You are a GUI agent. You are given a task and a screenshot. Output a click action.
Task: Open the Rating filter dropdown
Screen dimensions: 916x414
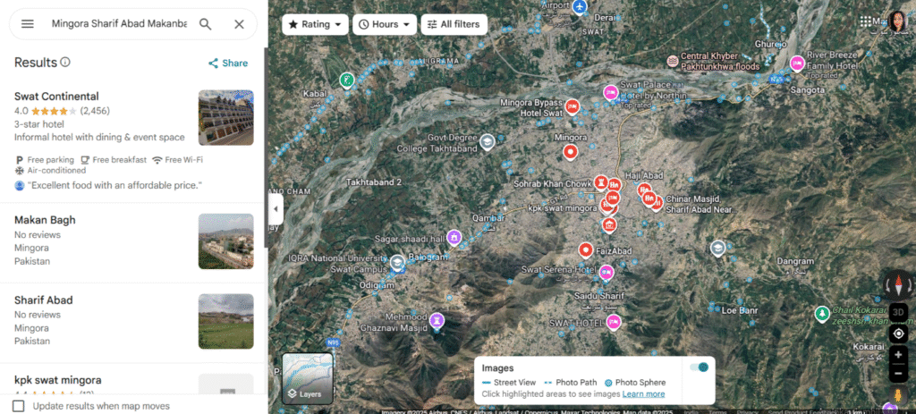coord(315,24)
